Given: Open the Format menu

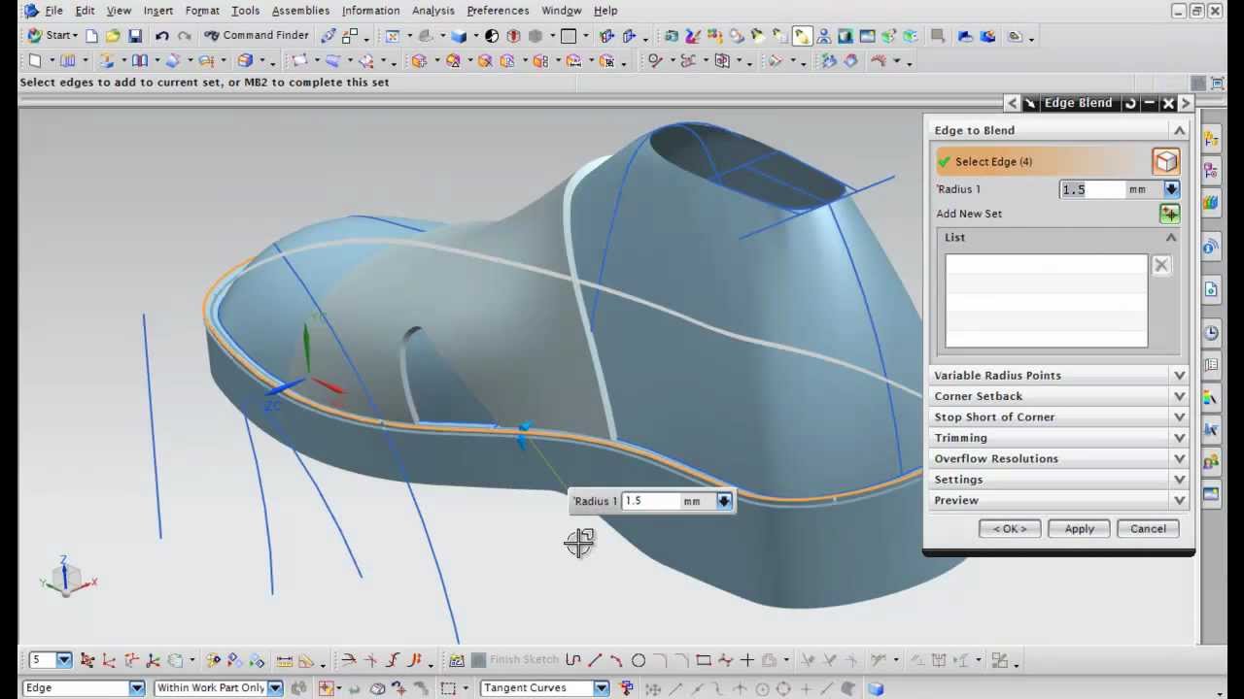Looking at the screenshot, I should tap(202, 11).
